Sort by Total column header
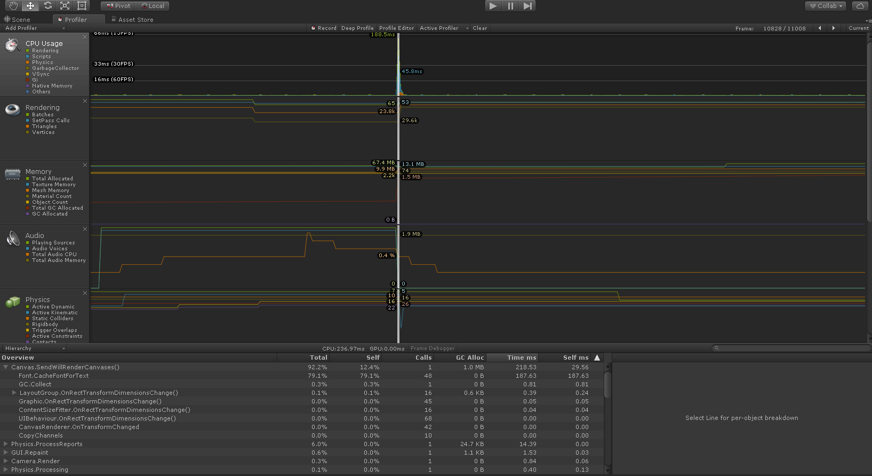 pos(302,358)
